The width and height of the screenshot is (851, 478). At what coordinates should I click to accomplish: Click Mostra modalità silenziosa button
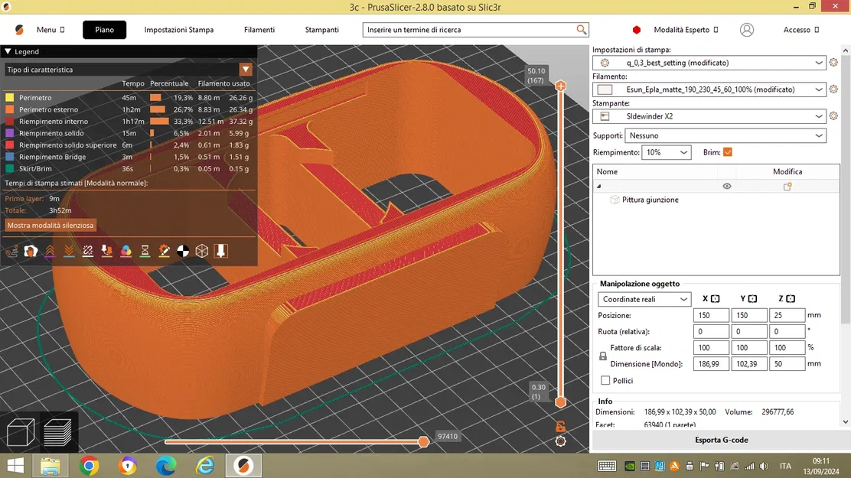51,225
